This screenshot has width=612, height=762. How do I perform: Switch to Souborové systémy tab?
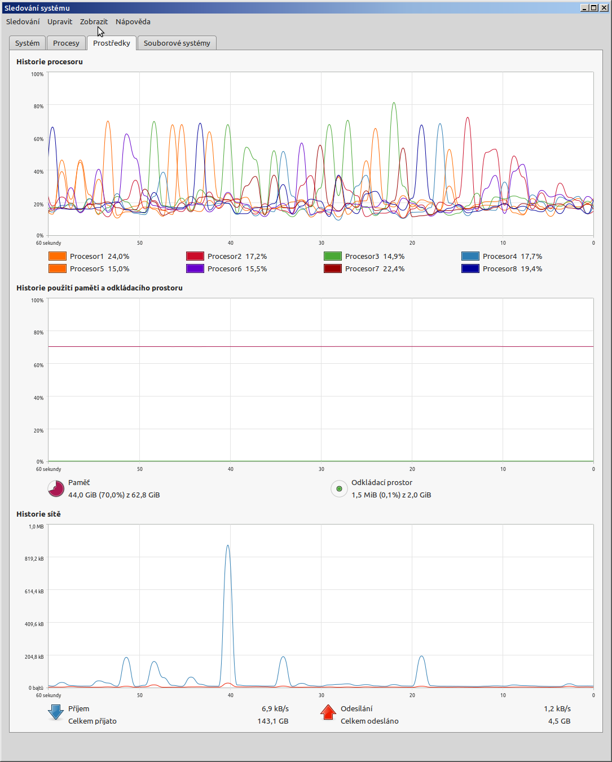point(177,43)
